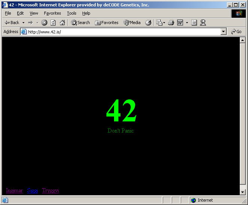This screenshot has height=205, width=248.
Task: Open the Edit menu
Action: 20,13
